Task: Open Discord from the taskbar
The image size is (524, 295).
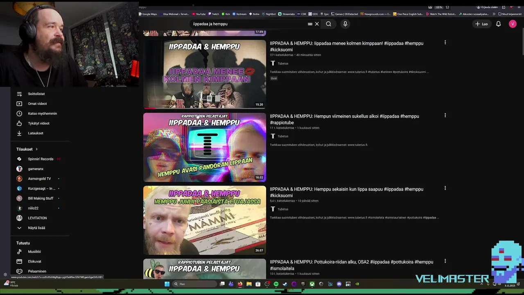Action: (339, 284)
